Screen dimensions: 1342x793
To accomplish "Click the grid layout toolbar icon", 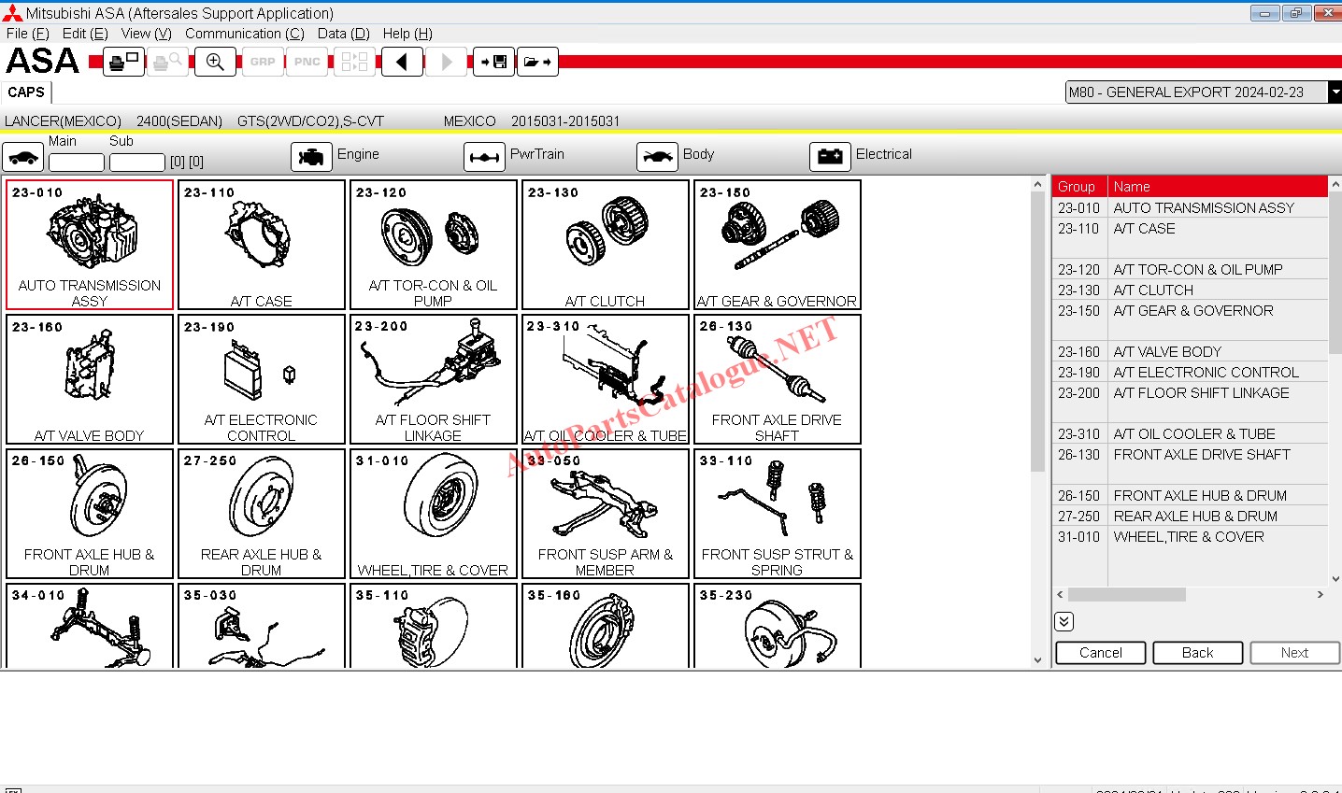I will coord(354,62).
